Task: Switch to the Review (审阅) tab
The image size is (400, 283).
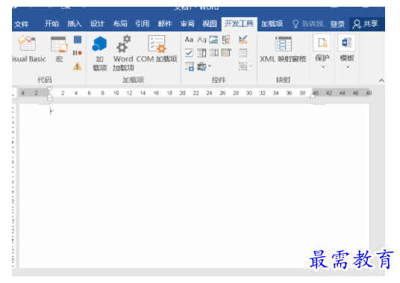Action: point(187,24)
